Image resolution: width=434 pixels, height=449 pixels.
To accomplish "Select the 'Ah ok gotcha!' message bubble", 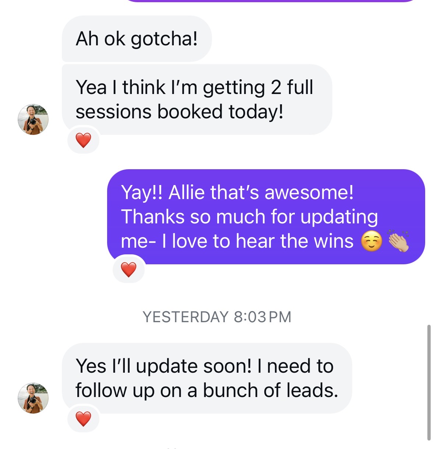I will pos(137,39).
